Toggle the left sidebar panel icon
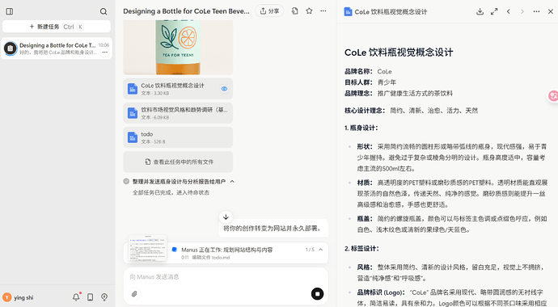Image resolution: width=558 pixels, height=307 pixels. point(10,11)
